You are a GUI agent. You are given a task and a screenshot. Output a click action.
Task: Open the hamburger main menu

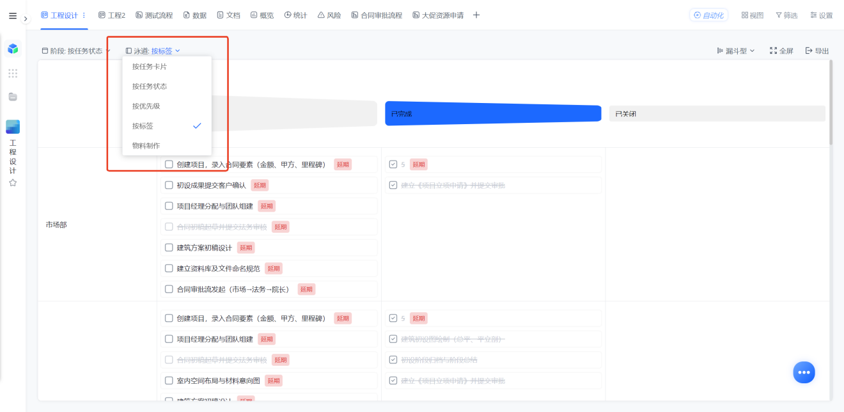pyautogui.click(x=13, y=16)
